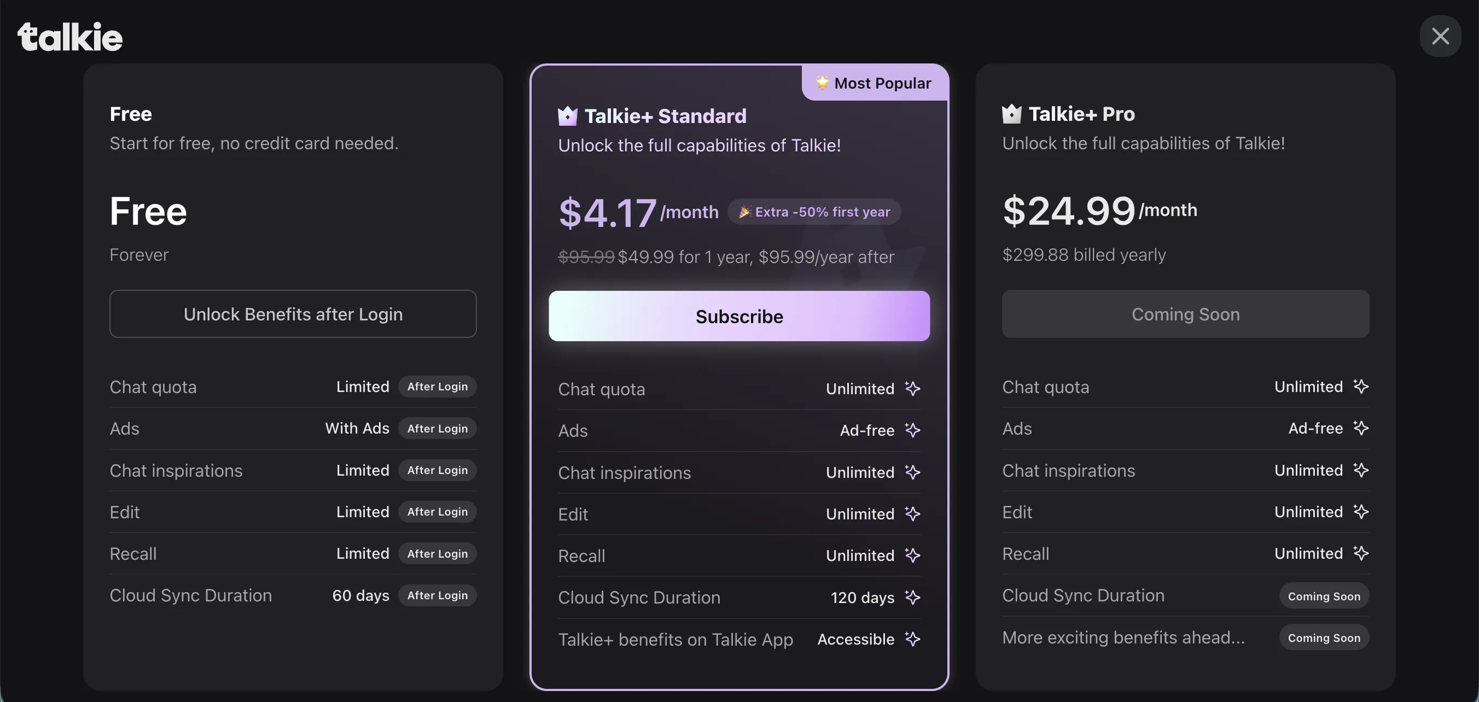Viewport: 1479px width, 702px height.
Task: Click the sparkle icon beside Accessible
Action: (912, 639)
